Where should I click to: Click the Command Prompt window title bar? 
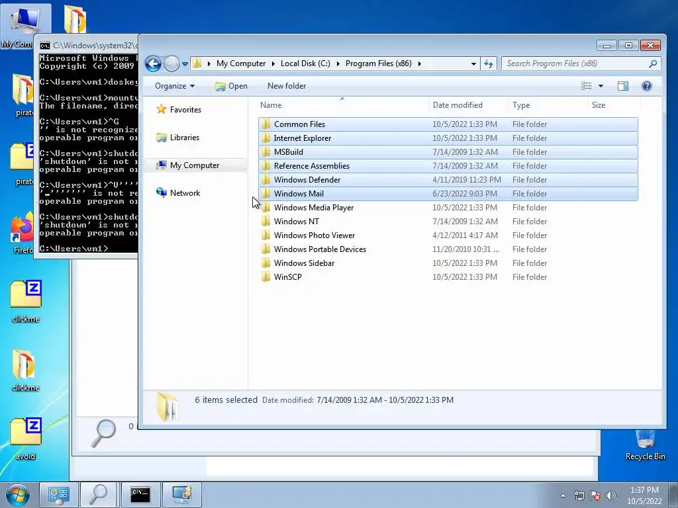[87, 45]
